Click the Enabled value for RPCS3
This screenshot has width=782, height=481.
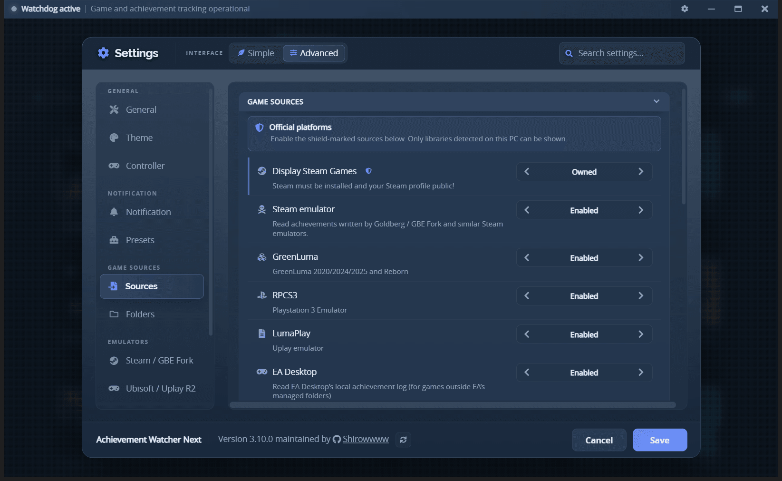(x=584, y=296)
